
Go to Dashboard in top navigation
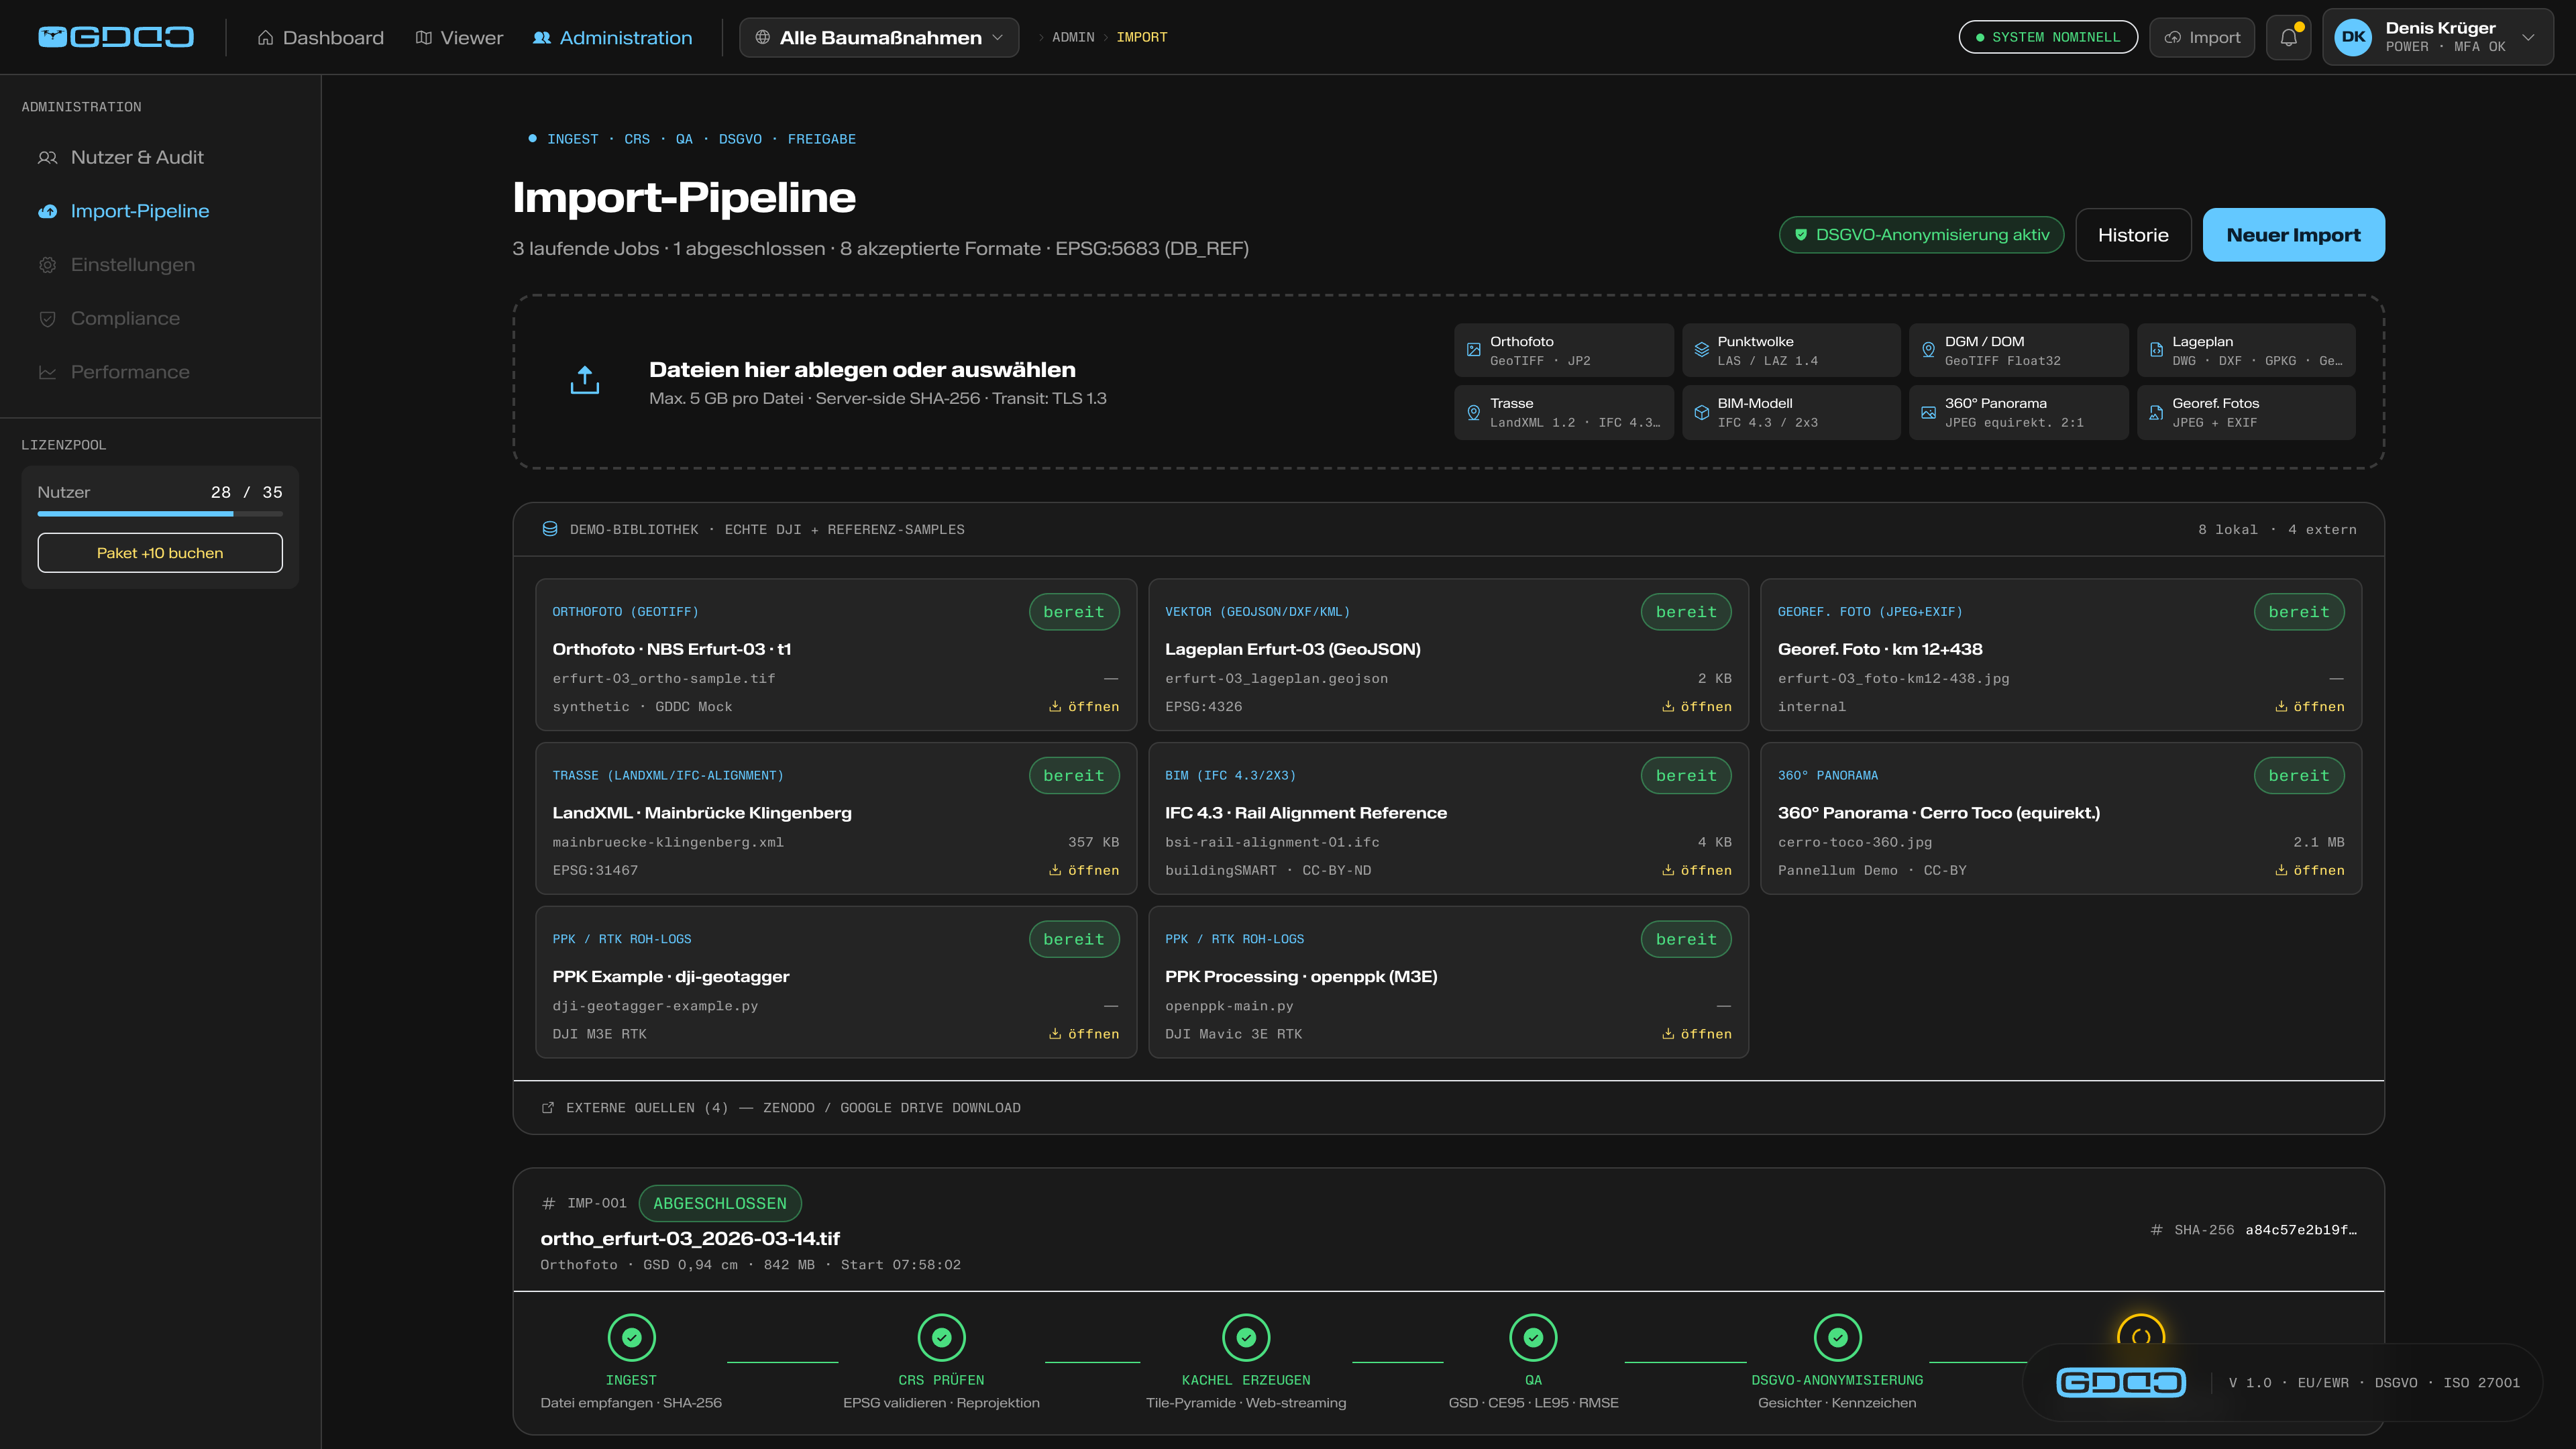pos(320,37)
